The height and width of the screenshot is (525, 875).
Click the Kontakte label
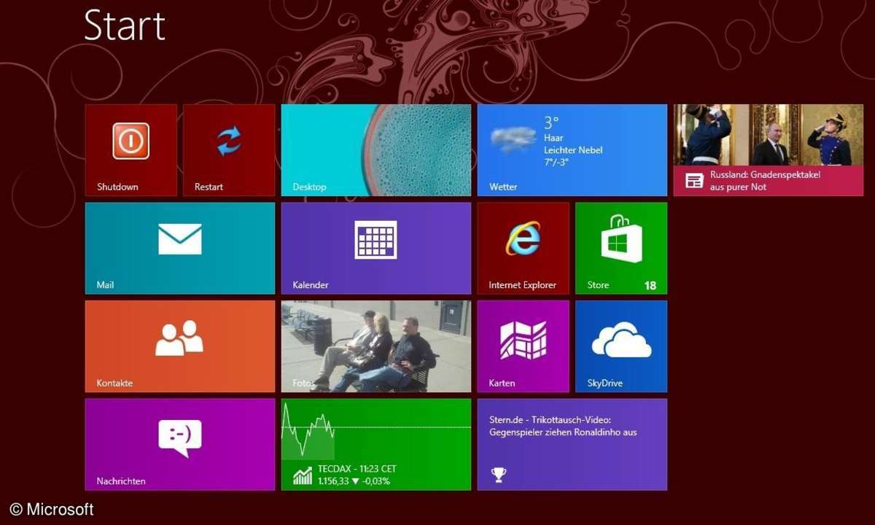point(114,383)
